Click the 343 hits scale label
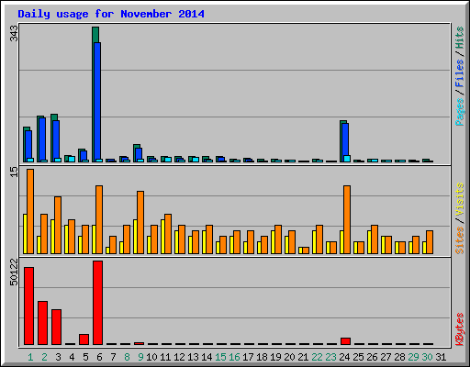This screenshot has height=367, width=470. coord(14,33)
